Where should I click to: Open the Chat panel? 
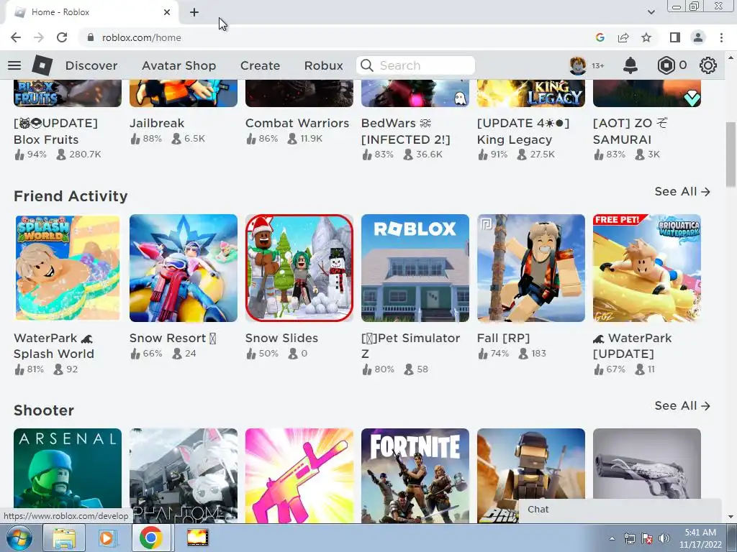click(x=620, y=510)
